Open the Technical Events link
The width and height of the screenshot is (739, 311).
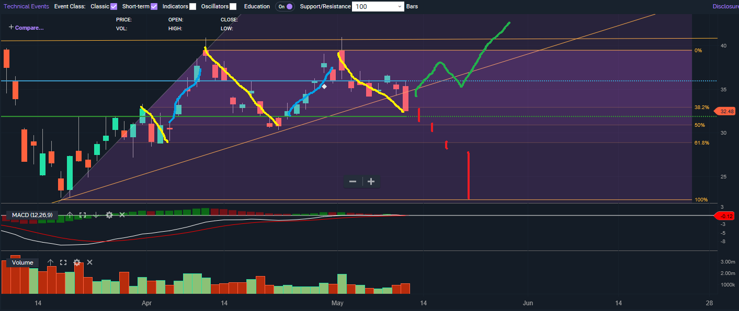(26, 7)
